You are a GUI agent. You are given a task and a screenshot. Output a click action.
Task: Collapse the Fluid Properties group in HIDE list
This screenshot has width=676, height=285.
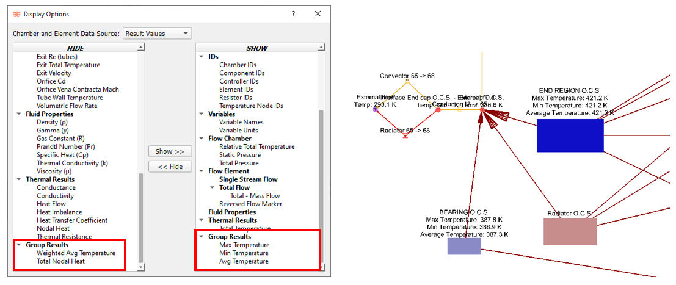[x=19, y=114]
